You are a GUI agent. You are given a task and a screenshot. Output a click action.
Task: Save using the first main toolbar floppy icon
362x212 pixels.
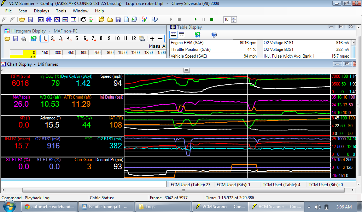[x=30, y=19]
